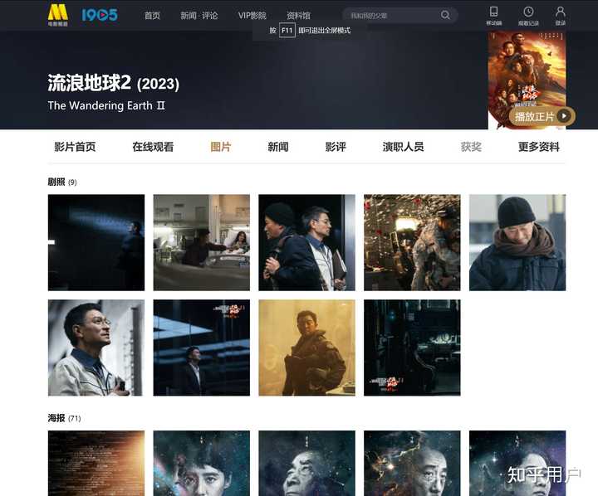
Task: Switch to the 在线观看 tab
Action: (x=153, y=147)
